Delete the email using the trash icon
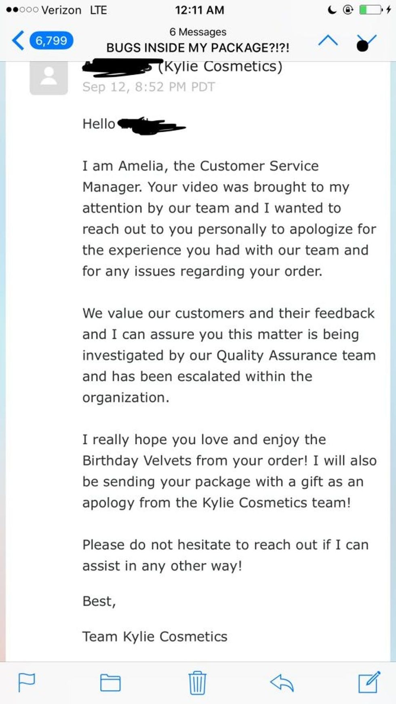This screenshot has height=704, width=396. click(x=197, y=683)
